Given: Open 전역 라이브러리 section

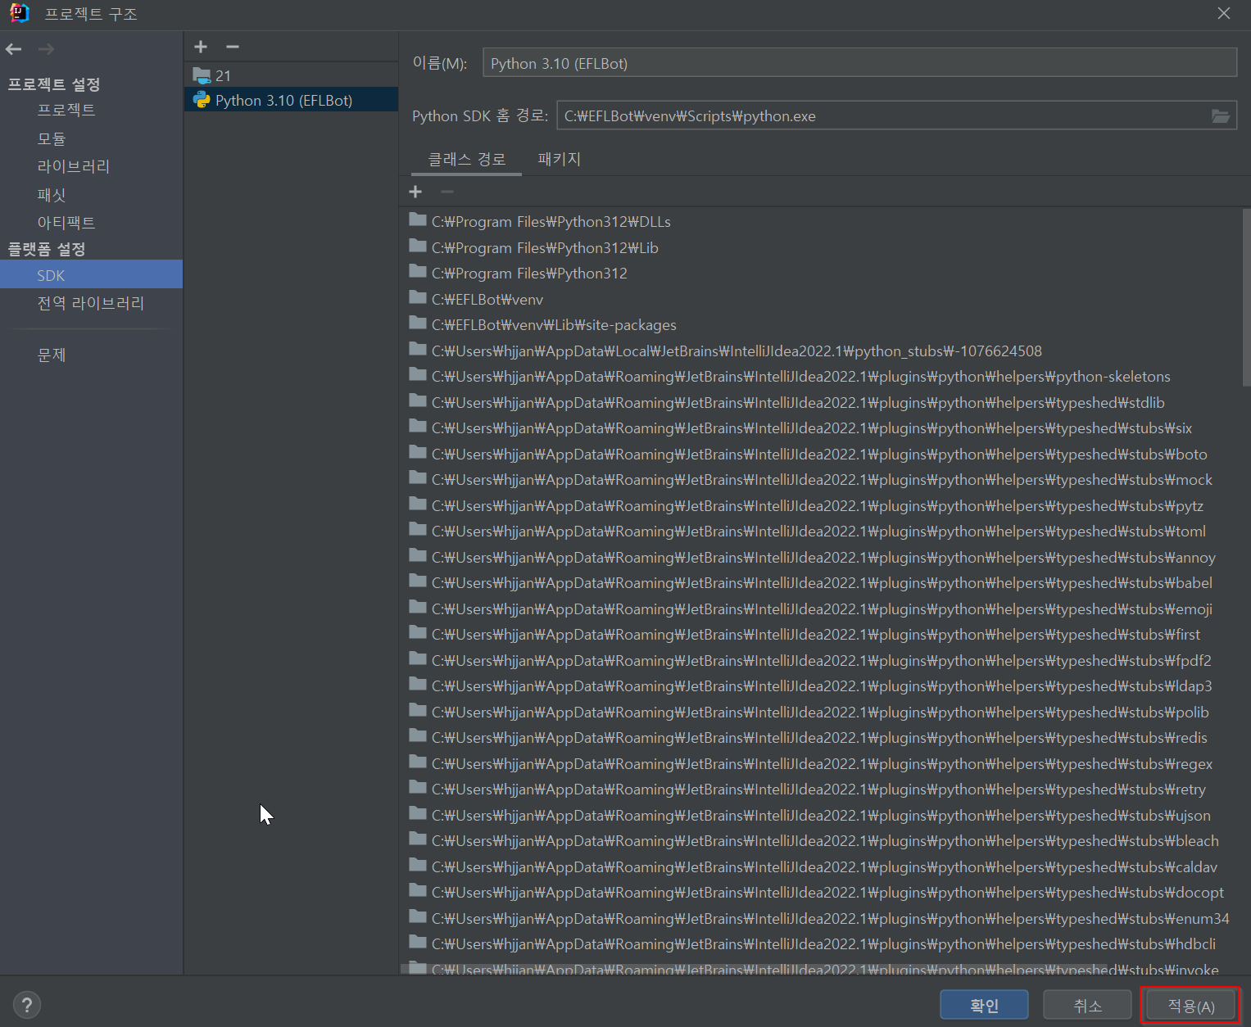Looking at the screenshot, I should (x=90, y=303).
